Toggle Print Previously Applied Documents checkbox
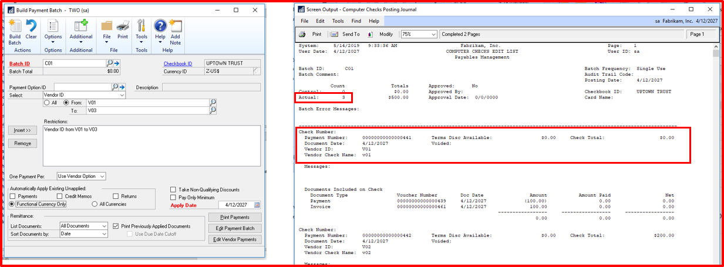The height and width of the screenshot is (267, 724). (x=115, y=226)
